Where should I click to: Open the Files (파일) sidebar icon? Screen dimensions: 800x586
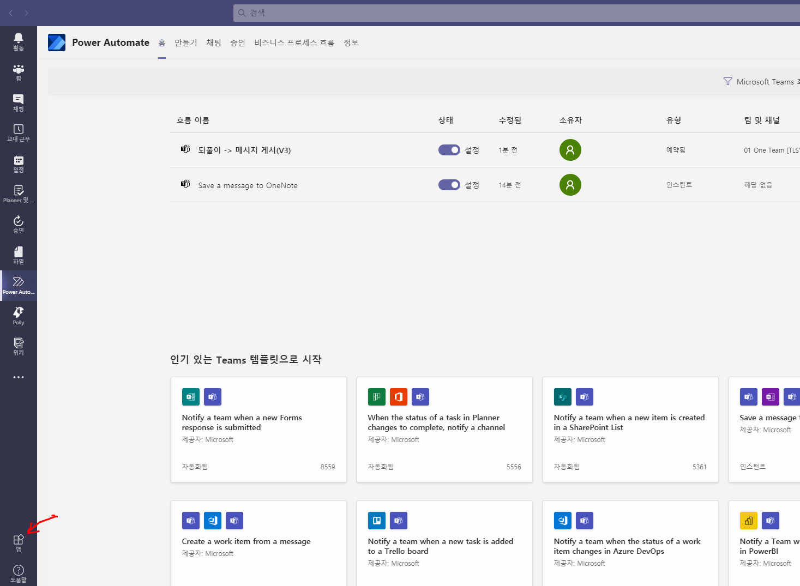point(19,255)
